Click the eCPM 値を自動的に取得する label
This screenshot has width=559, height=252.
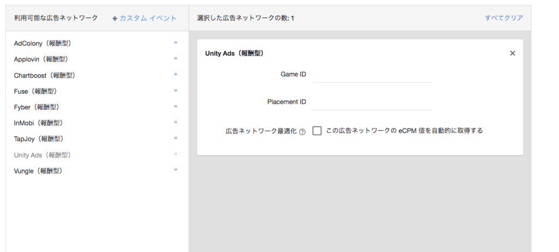pyautogui.click(x=405, y=131)
